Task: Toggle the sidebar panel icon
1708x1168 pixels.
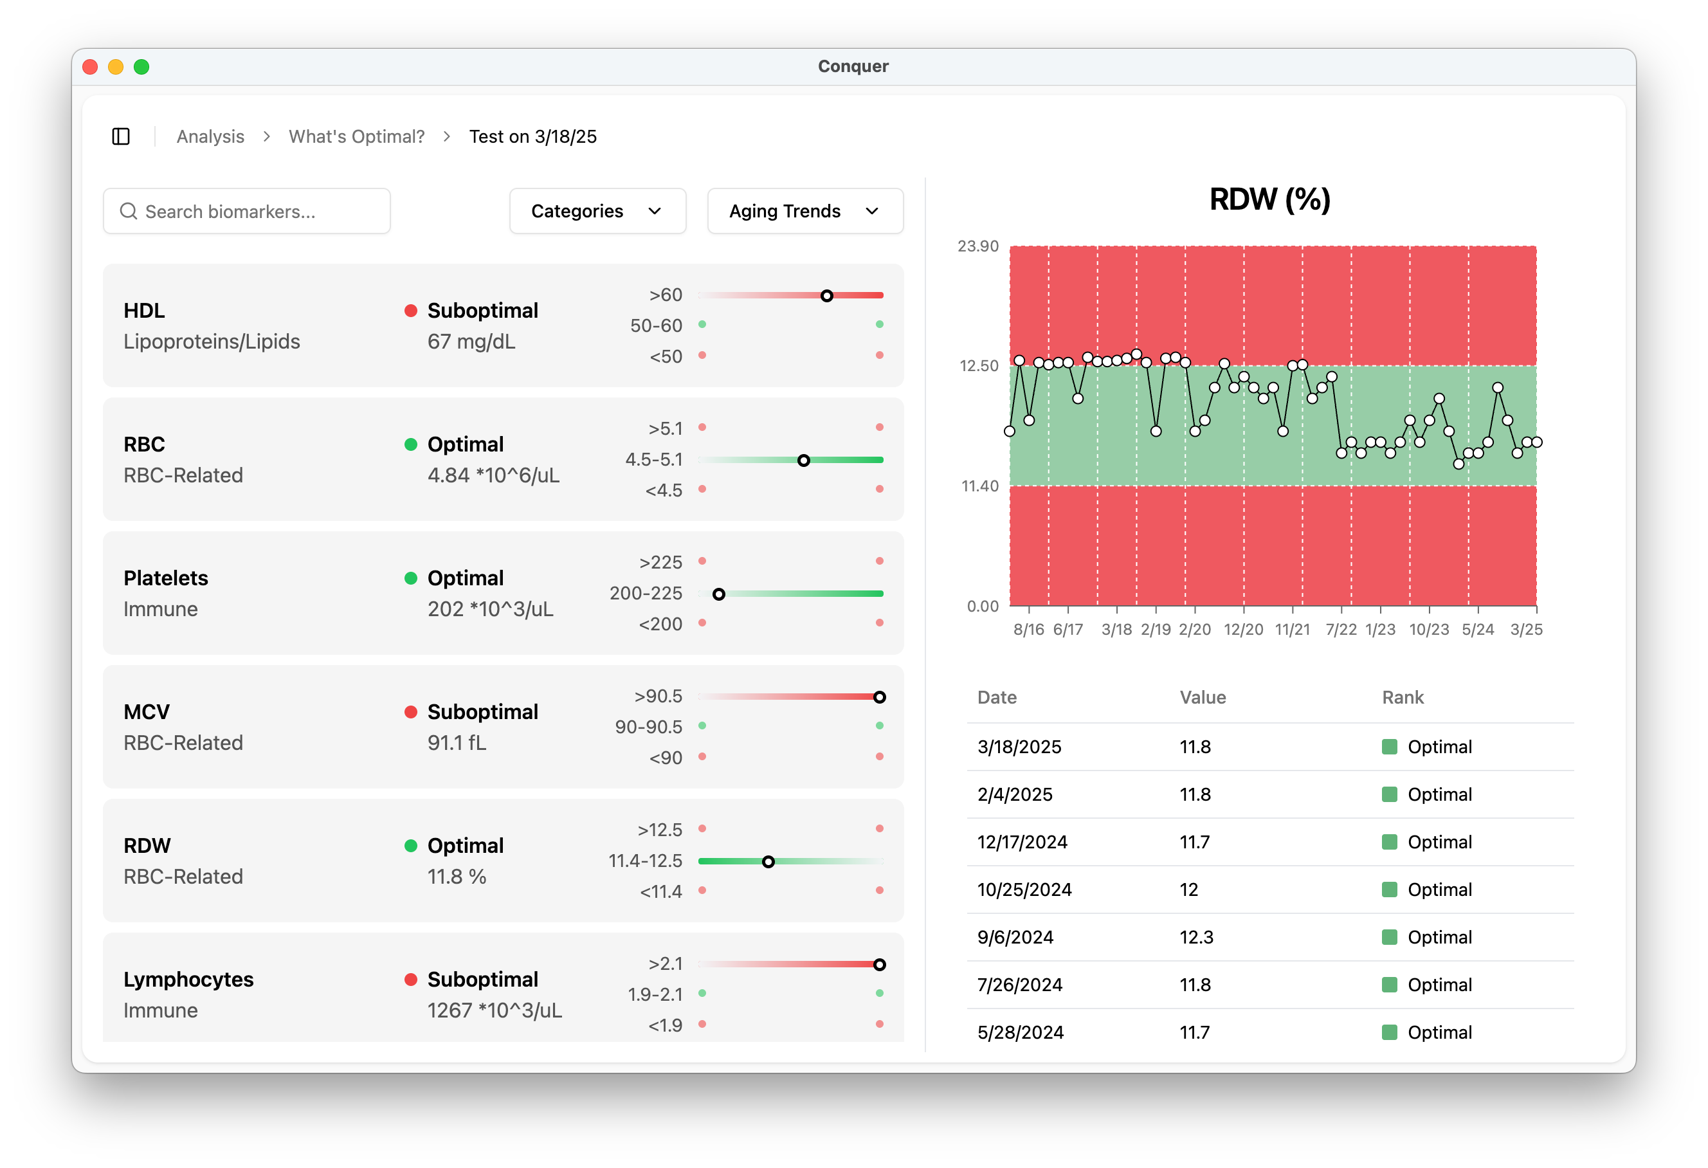Action: coord(122,137)
